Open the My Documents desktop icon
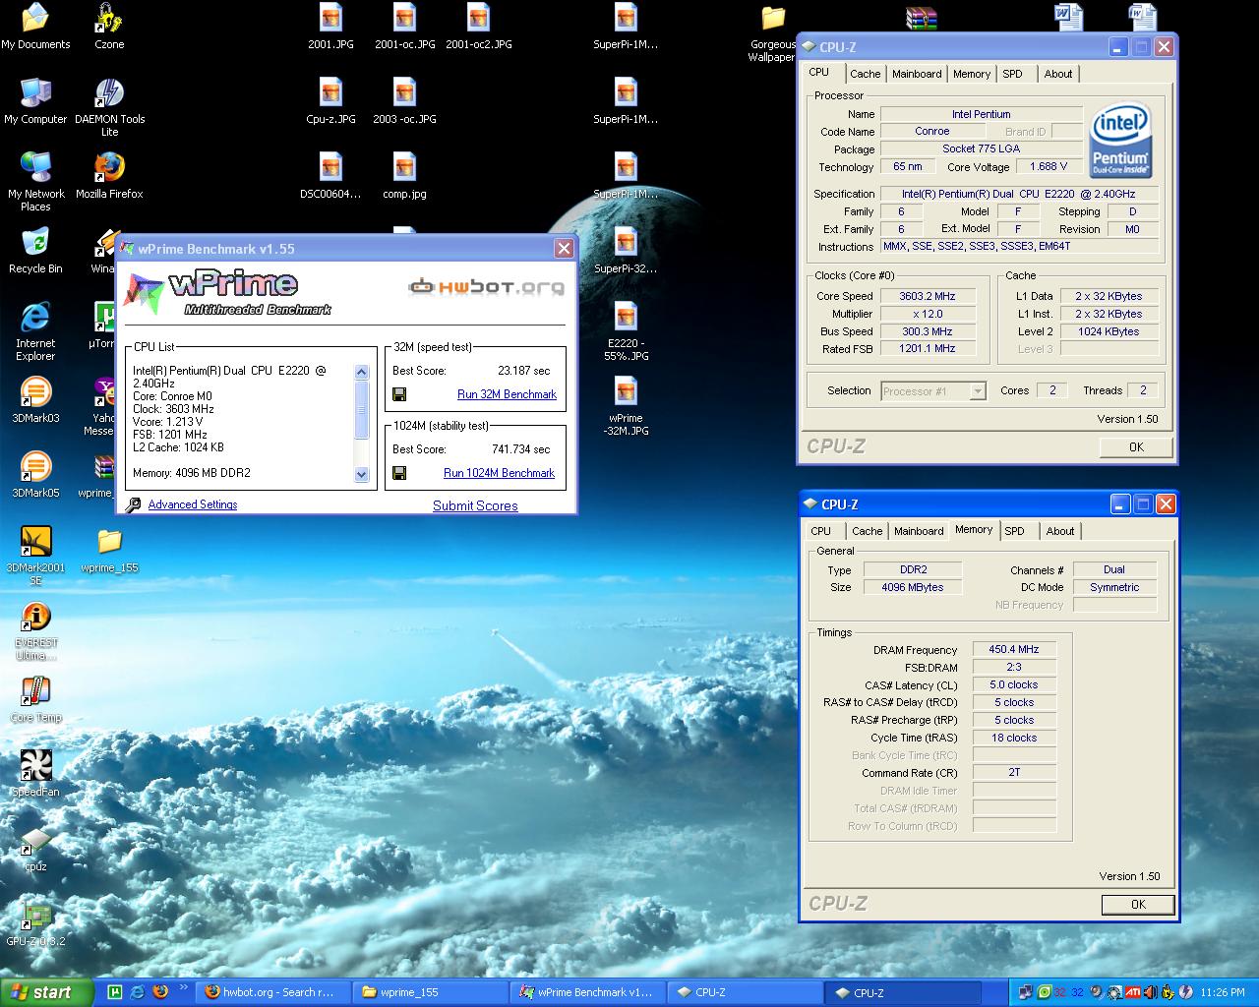The image size is (1259, 1007). point(35,26)
